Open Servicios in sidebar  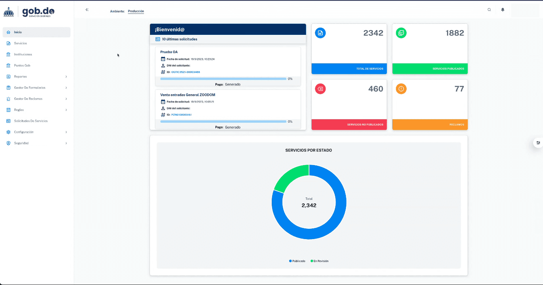point(36,43)
